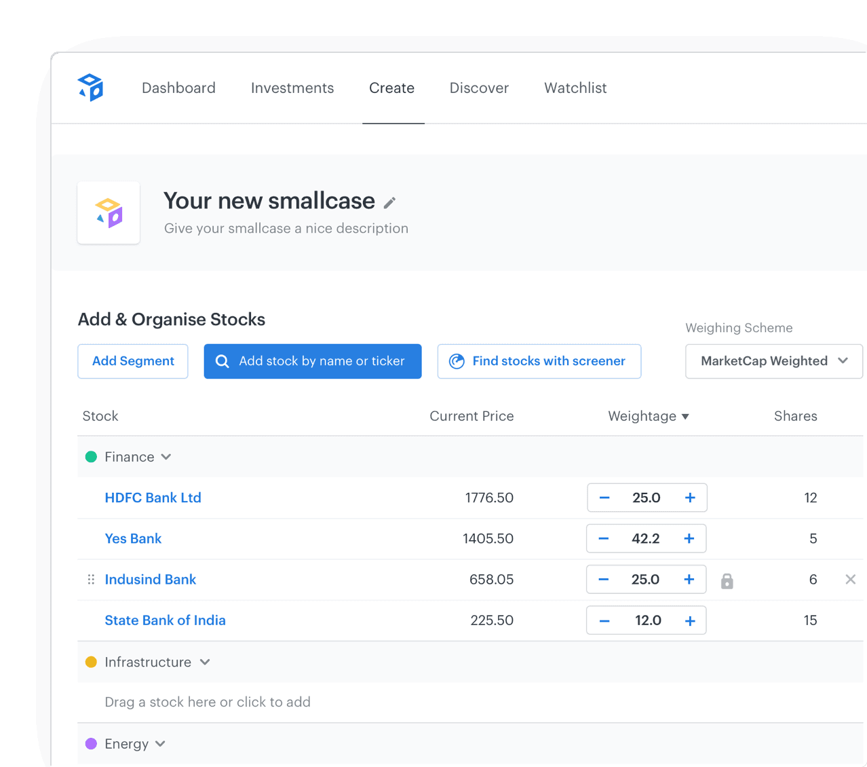Screen dimensions: 867x767
Task: Click the pencil icon to edit smallcase name
Action: [389, 202]
